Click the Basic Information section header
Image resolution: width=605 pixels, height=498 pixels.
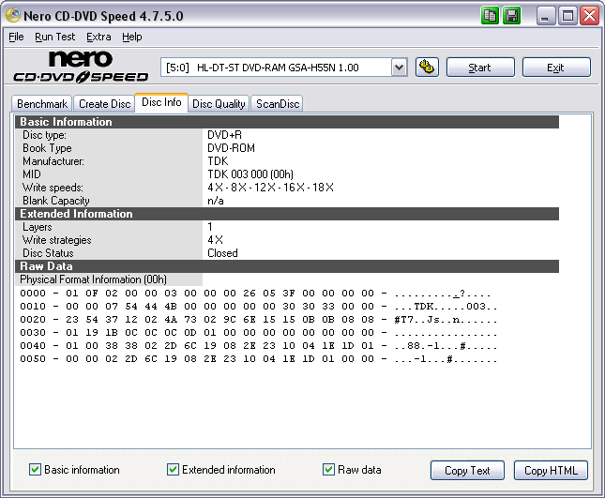[287, 122]
